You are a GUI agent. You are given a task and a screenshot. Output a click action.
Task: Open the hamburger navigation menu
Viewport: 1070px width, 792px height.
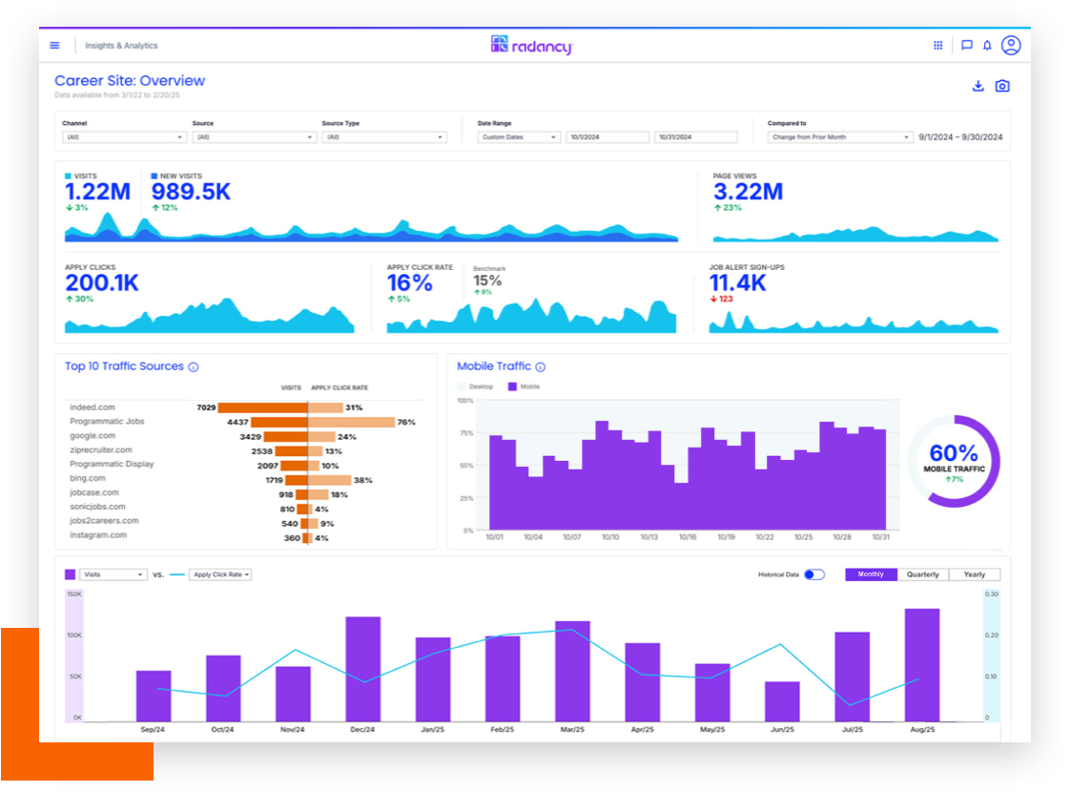pyautogui.click(x=54, y=46)
